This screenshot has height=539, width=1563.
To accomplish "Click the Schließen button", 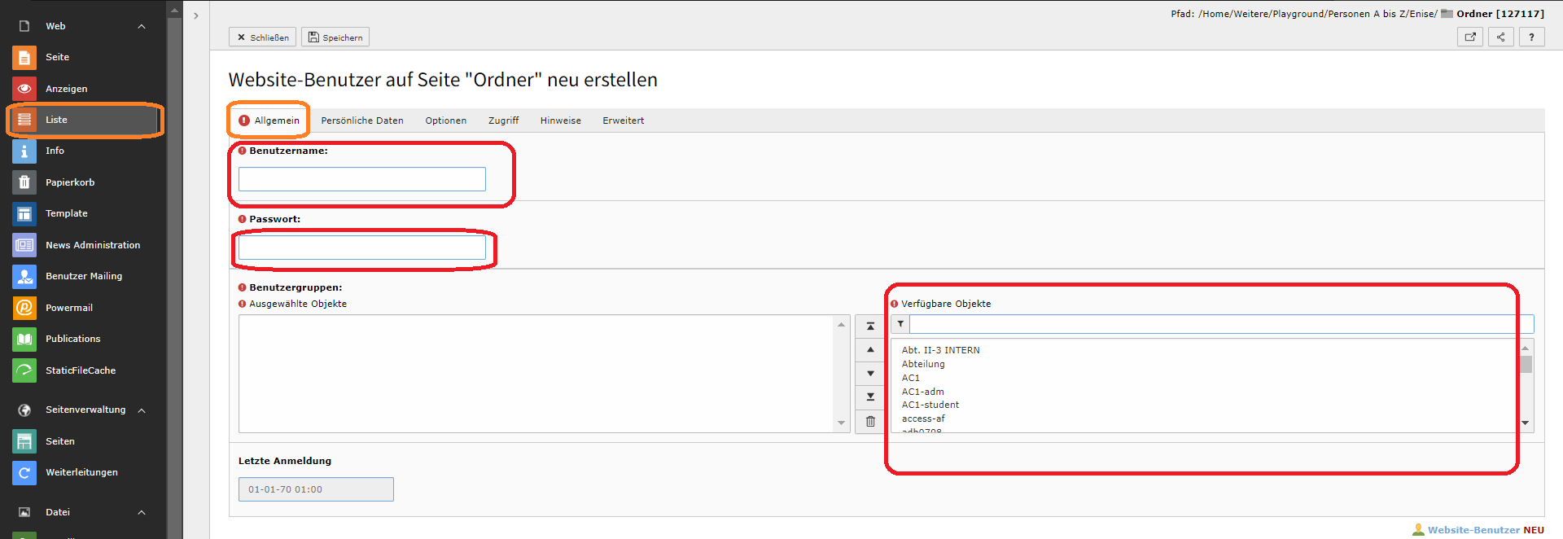I will [x=262, y=37].
